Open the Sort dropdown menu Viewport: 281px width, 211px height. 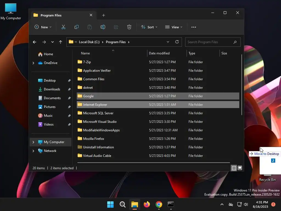point(149,27)
